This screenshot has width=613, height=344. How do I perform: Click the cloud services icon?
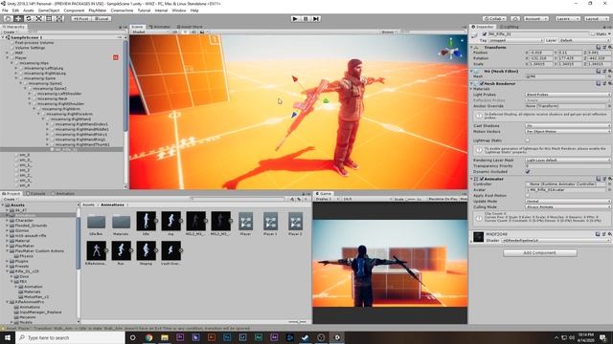click(x=515, y=19)
